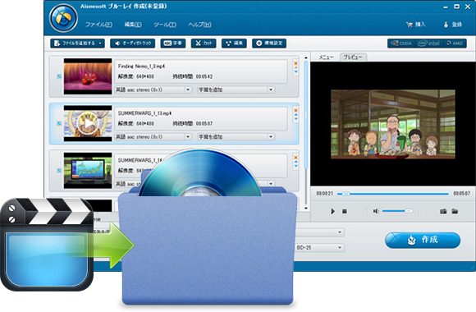Toggle checkbox of third video item
The height and width of the screenshot is (312, 476).
(59, 171)
